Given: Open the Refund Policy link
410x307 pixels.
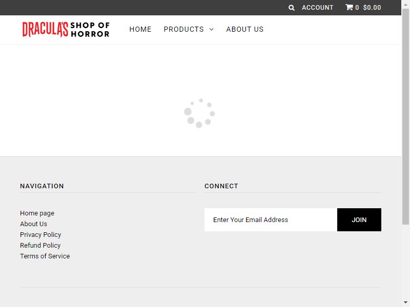Looking at the screenshot, I should coord(40,246).
